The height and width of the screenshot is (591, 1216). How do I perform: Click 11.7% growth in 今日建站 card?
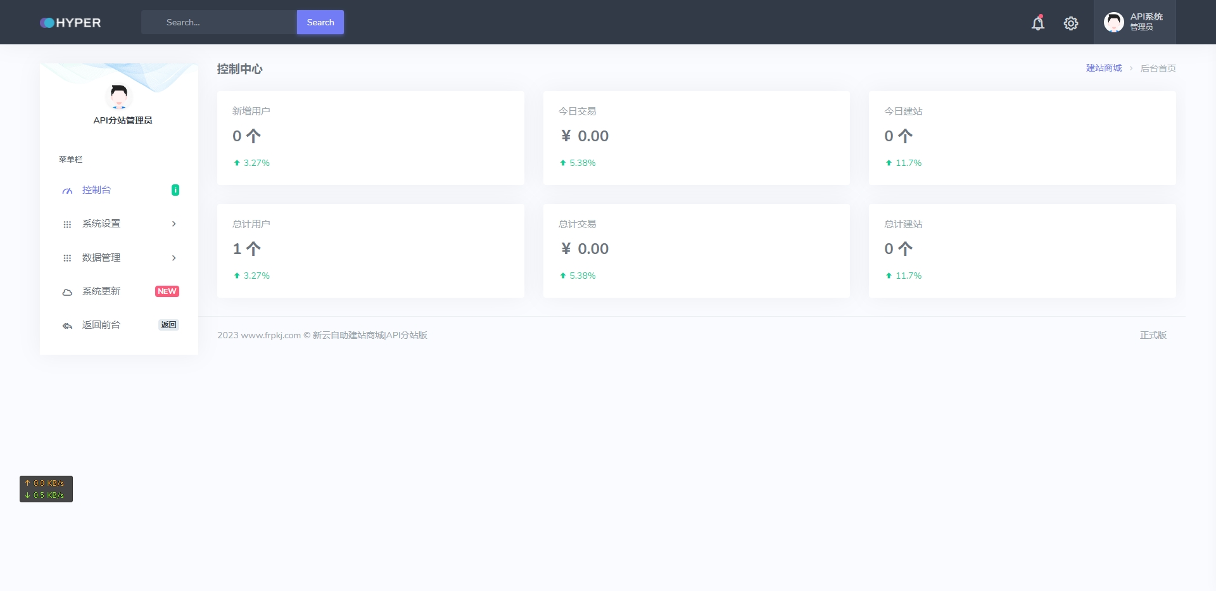pyautogui.click(x=904, y=163)
